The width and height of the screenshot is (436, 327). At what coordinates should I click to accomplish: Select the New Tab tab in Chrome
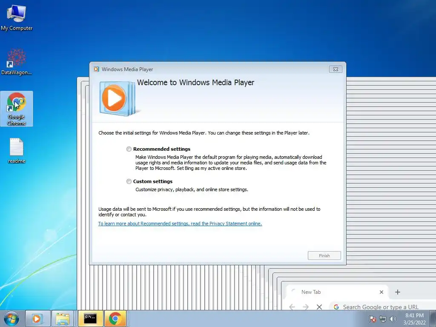pyautogui.click(x=336, y=292)
